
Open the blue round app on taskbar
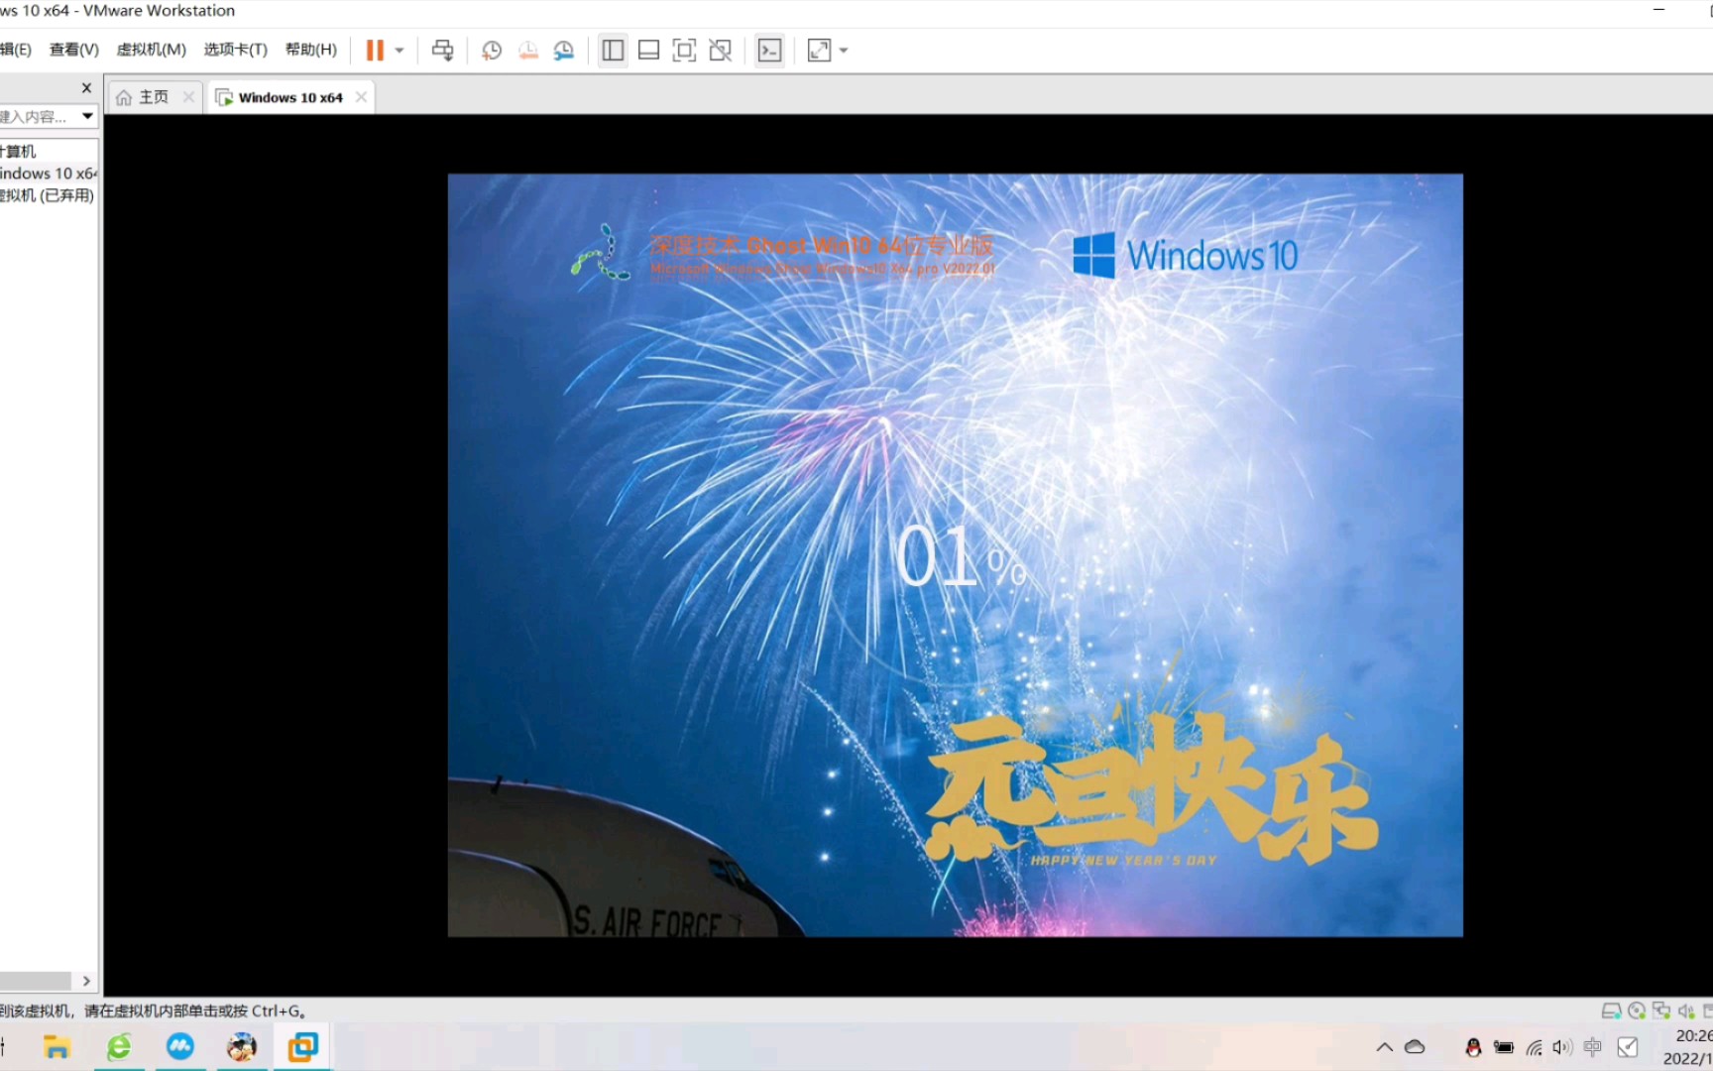(180, 1047)
